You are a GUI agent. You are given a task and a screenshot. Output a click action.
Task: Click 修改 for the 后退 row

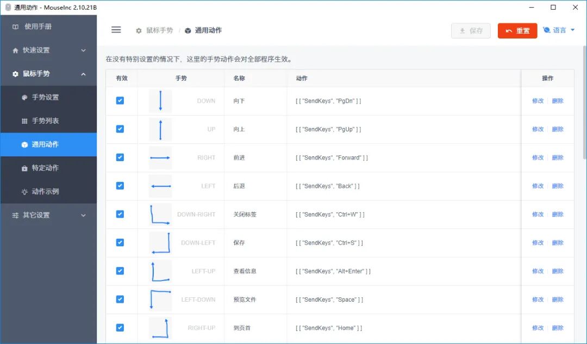(x=538, y=186)
